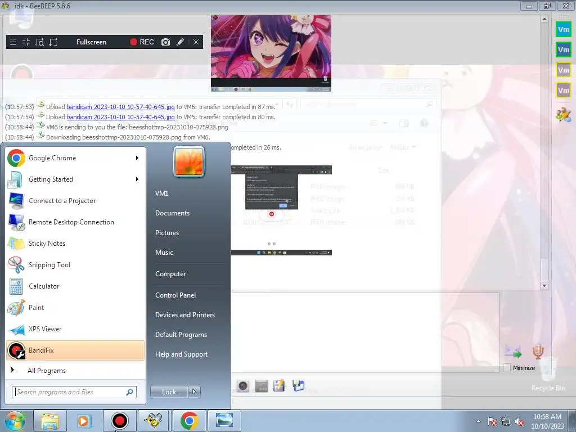Click Windows Start orb
576x432 pixels.
15,421
